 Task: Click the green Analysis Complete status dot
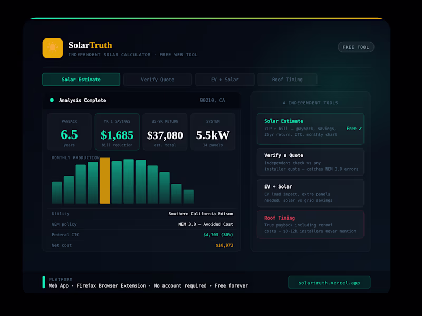click(x=51, y=100)
